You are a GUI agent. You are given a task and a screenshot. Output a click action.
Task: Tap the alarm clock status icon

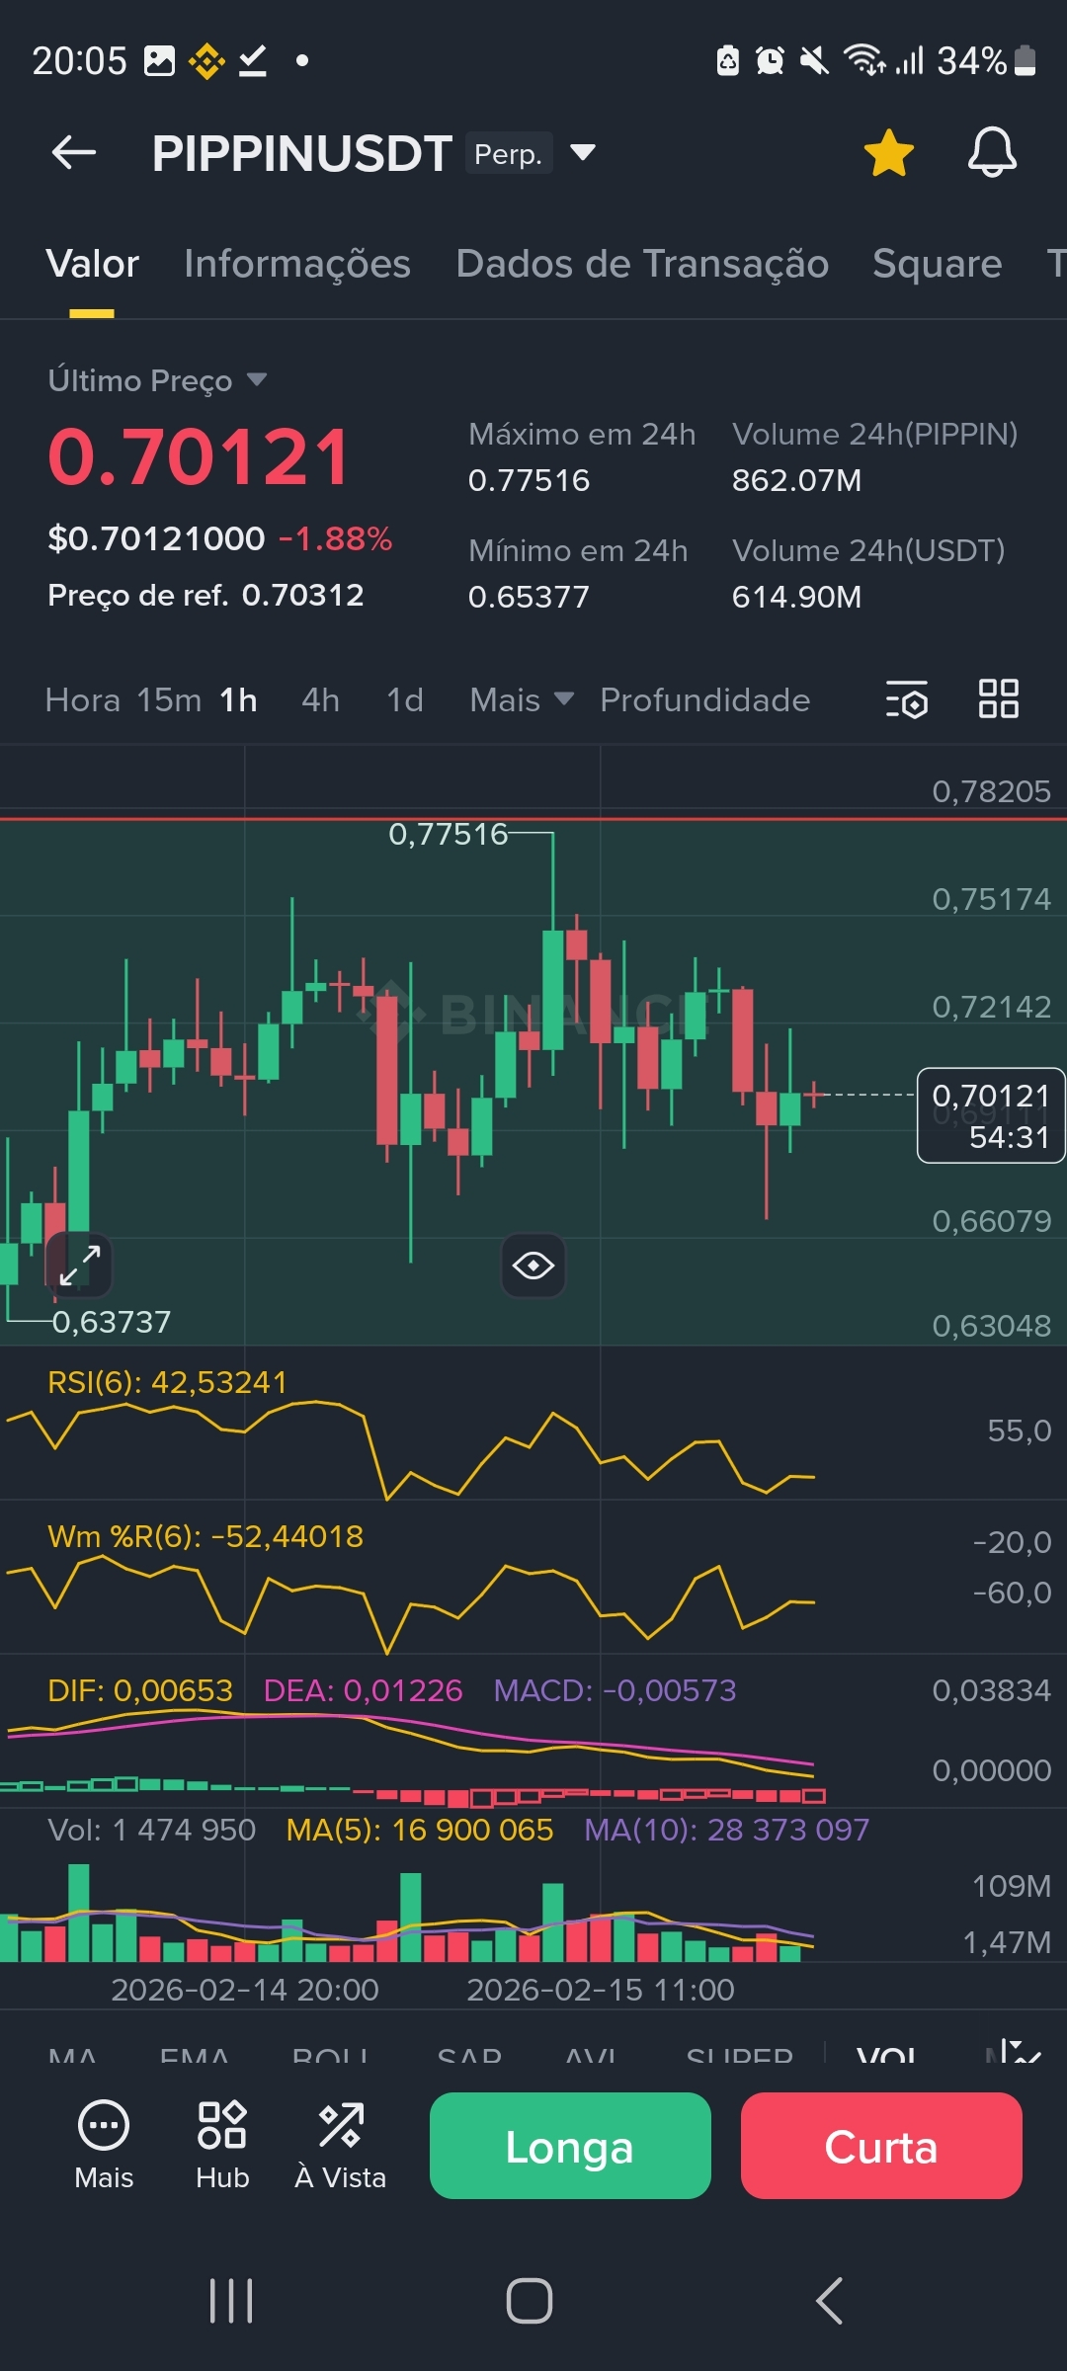pos(770,61)
